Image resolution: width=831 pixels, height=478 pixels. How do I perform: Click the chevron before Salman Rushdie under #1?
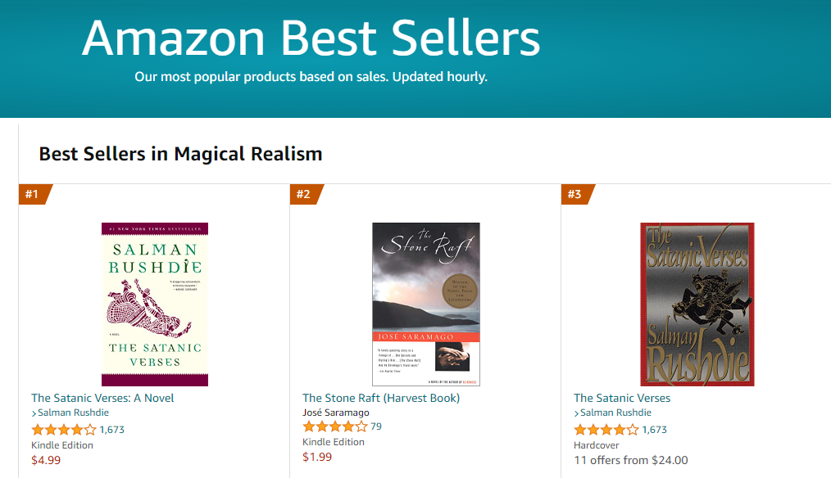pos(34,413)
